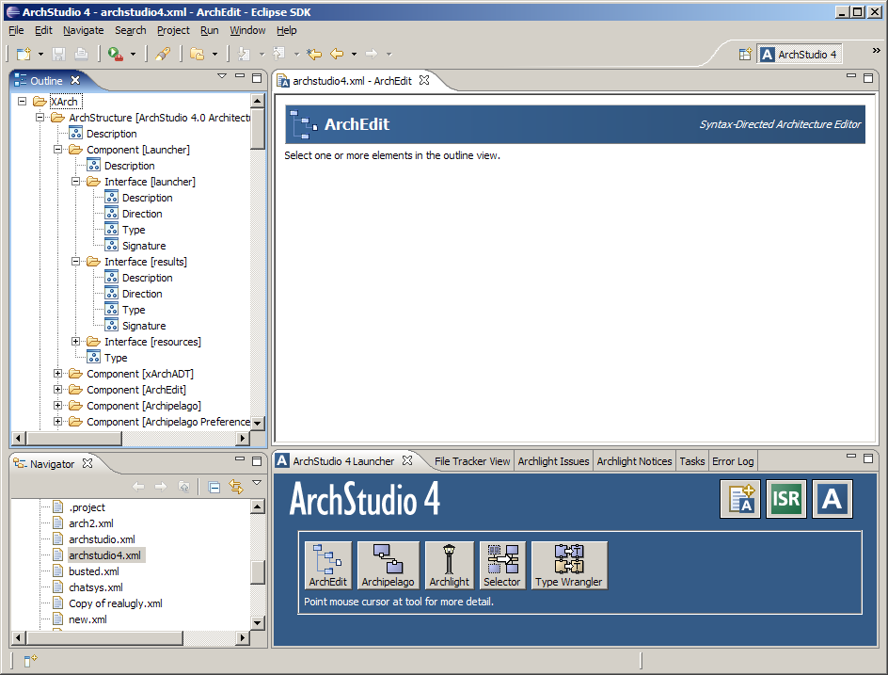The height and width of the screenshot is (675, 888).
Task: Select the ArchEdit tool in the launcher
Action: click(326, 565)
